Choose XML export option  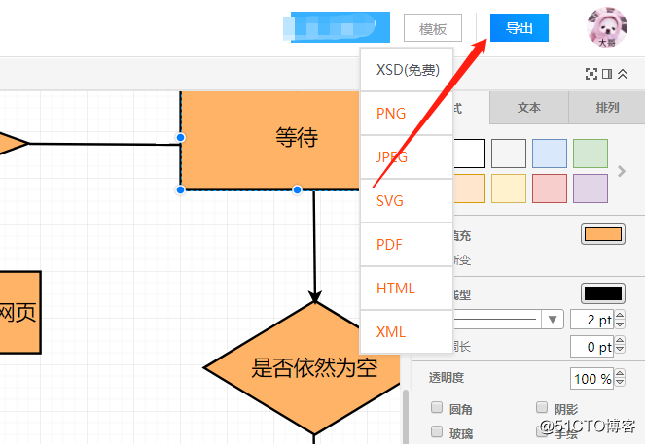[x=407, y=332]
